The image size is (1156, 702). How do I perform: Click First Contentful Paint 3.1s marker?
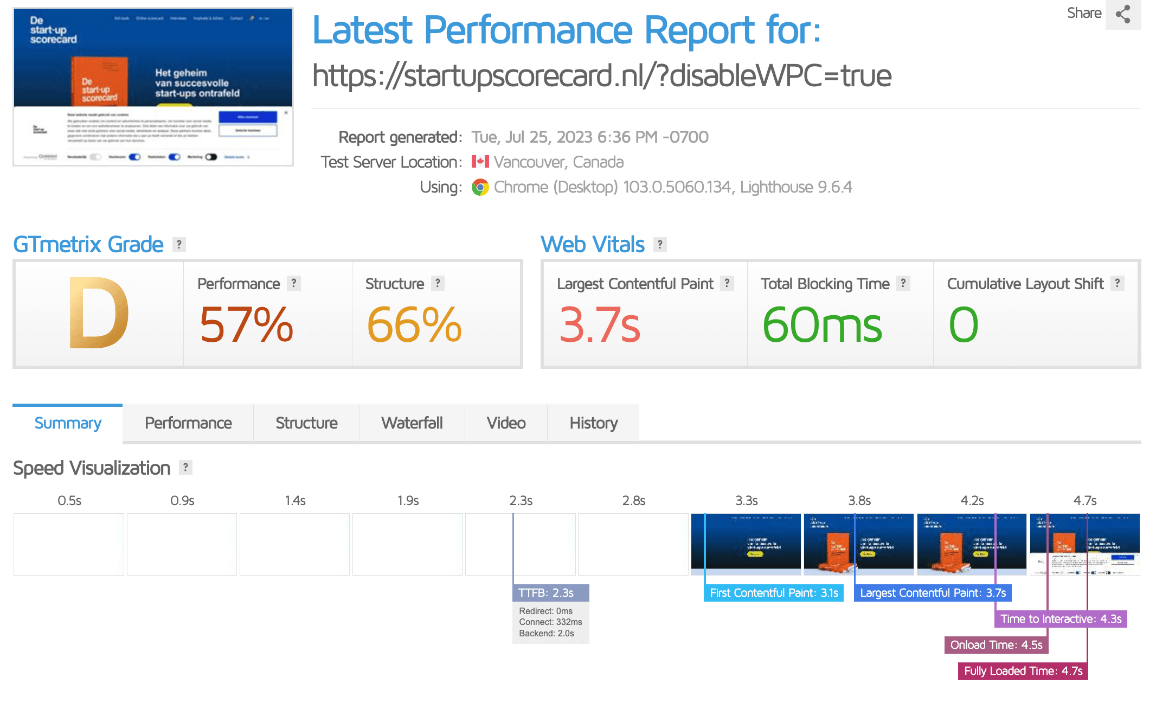[x=773, y=593]
